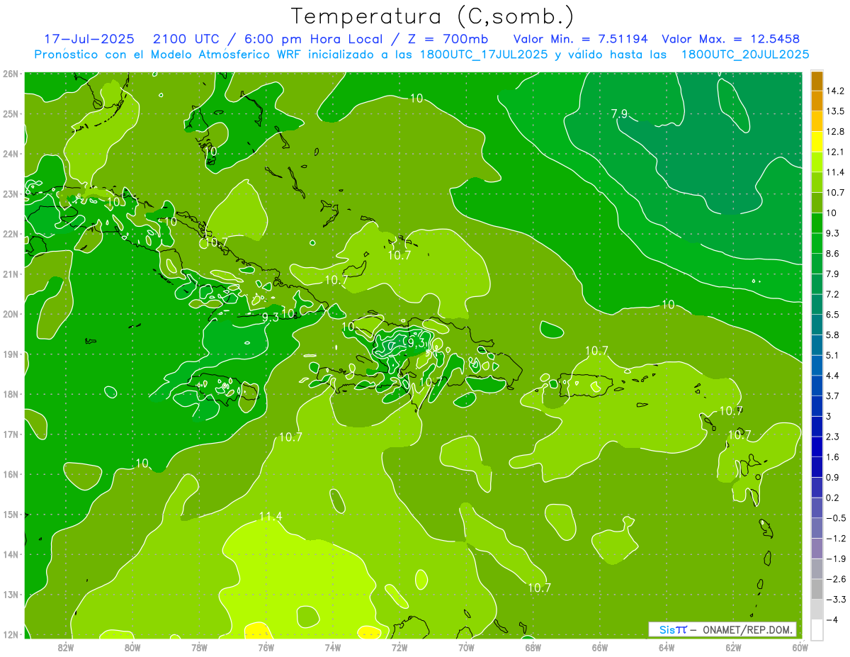Click the 0.2 legend value

(x=833, y=497)
